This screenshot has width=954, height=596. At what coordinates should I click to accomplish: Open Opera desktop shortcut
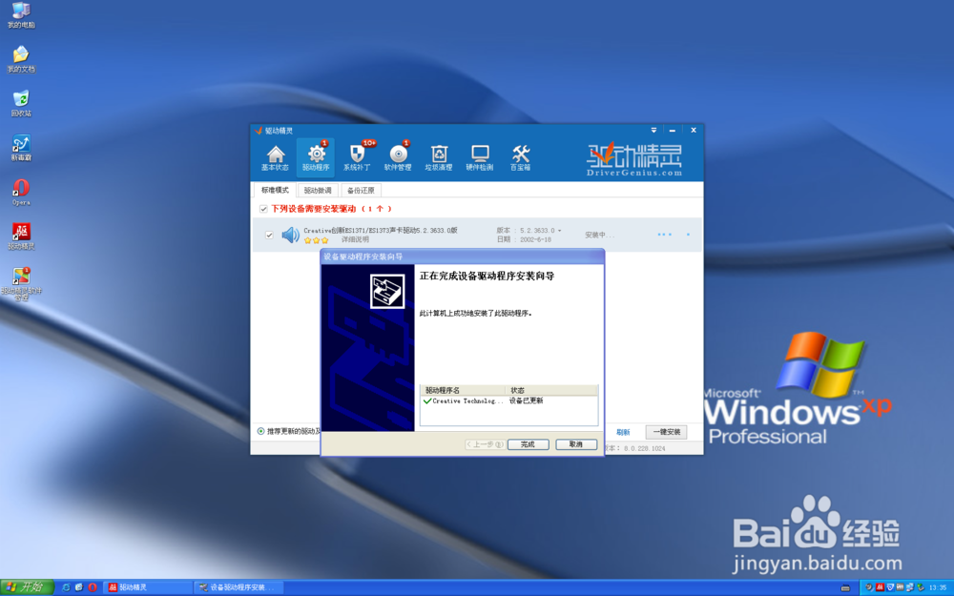(21, 193)
